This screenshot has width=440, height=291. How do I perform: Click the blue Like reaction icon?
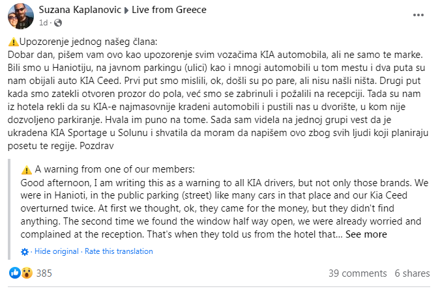15,273
